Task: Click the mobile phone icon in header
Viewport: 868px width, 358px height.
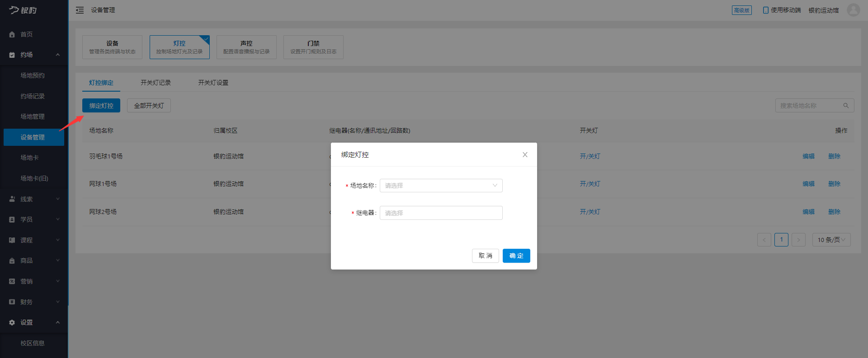Action: 765,10
